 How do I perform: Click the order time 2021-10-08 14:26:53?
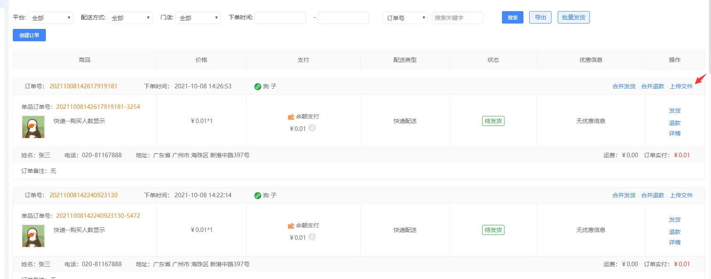[x=203, y=86]
